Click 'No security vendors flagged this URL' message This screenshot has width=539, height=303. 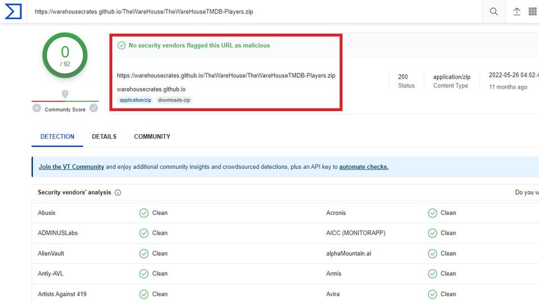[199, 45]
